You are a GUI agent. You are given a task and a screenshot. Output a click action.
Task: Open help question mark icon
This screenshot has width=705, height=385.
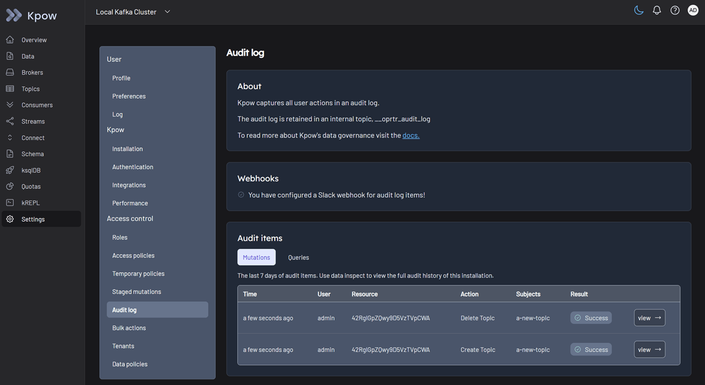pos(675,10)
